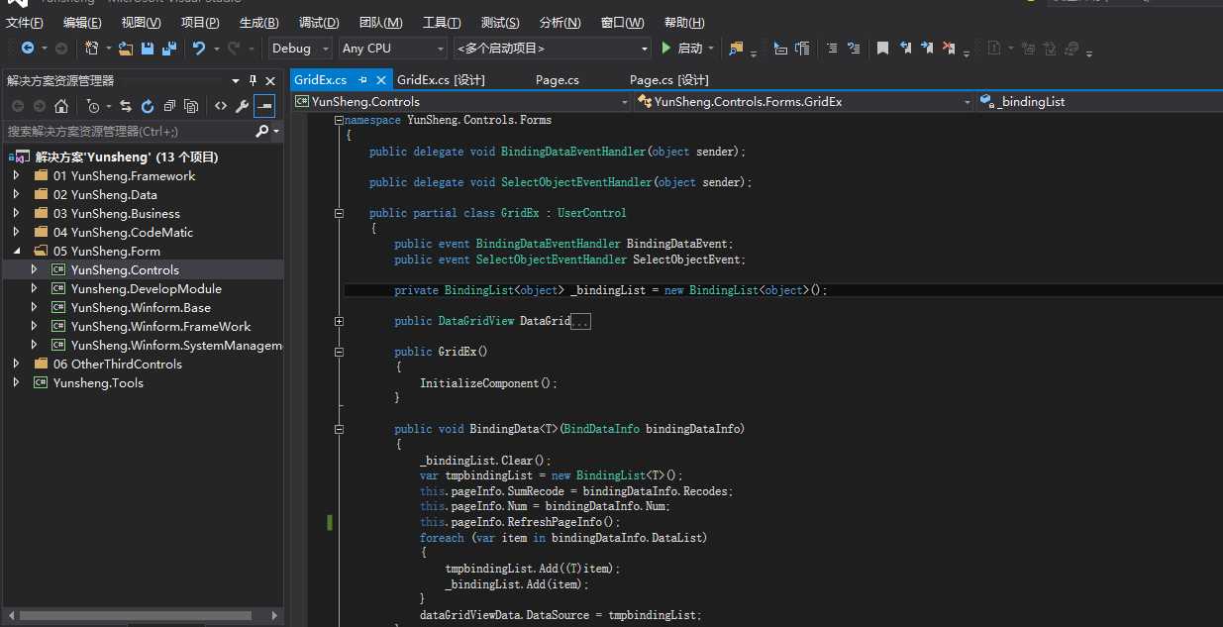
Task: Open Properties via the wrench icon
Action: click(243, 106)
